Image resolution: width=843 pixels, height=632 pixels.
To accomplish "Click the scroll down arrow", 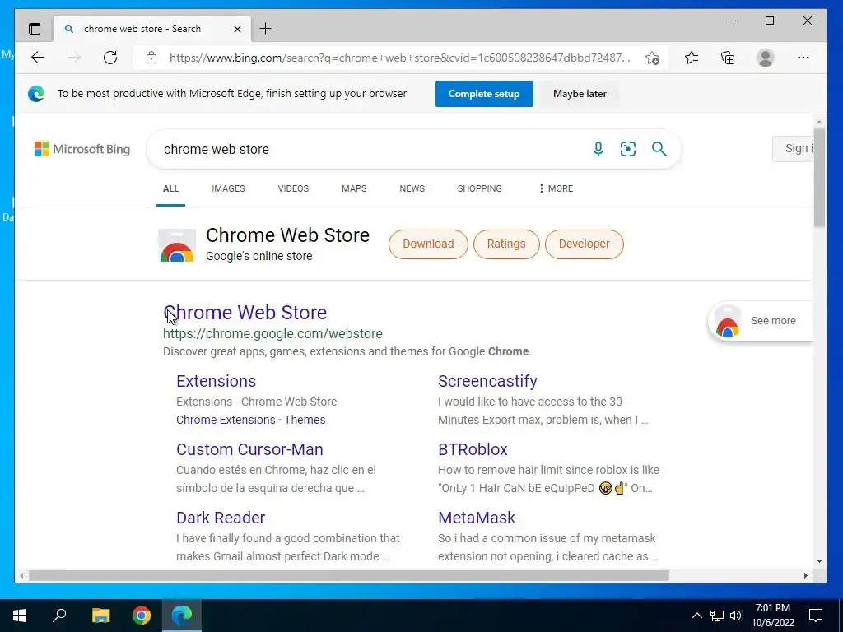I will click(819, 561).
